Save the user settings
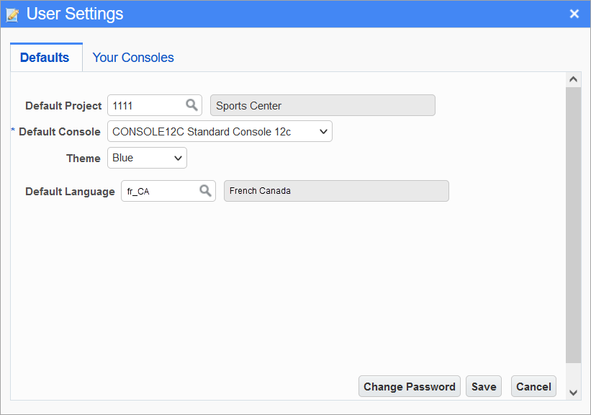591x415 pixels. pyautogui.click(x=484, y=386)
